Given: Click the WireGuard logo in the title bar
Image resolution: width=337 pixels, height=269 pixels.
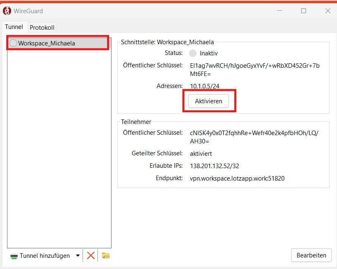Looking at the screenshot, I should point(7,11).
